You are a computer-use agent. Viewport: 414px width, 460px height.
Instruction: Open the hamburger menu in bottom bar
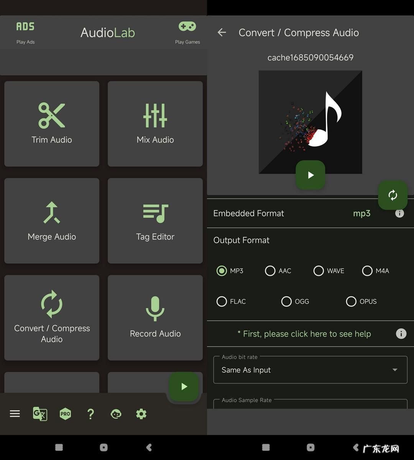point(15,414)
